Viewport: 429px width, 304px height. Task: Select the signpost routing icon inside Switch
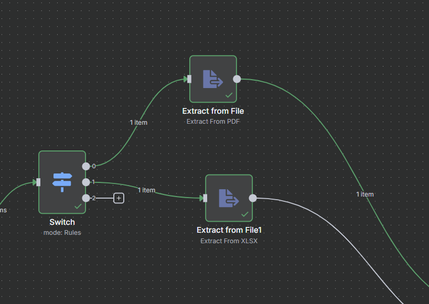click(62, 181)
